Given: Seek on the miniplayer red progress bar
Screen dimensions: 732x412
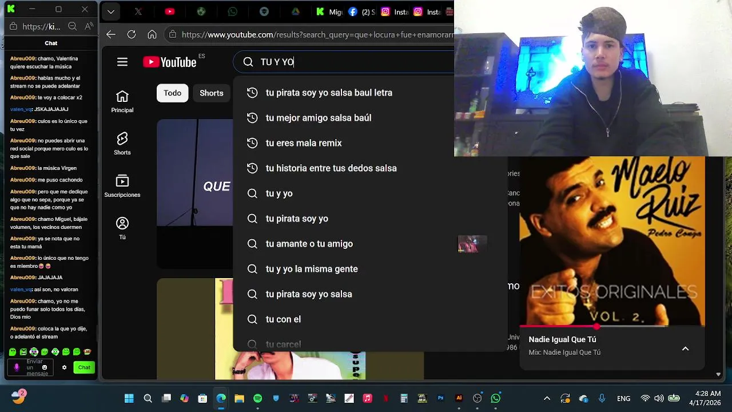Looking at the screenshot, I should point(612,326).
